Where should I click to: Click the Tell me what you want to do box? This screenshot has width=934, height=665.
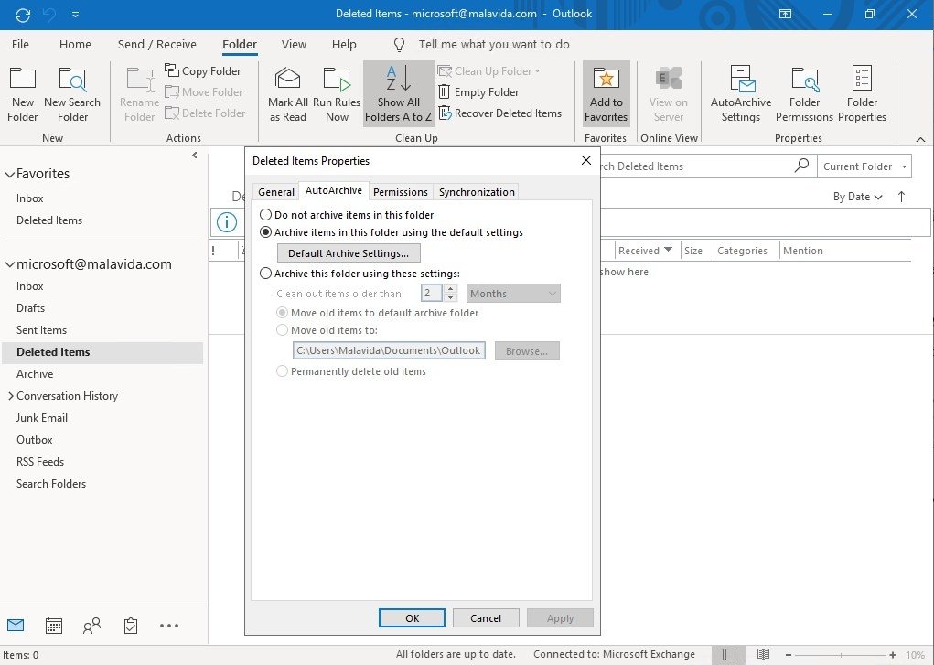[x=494, y=44]
